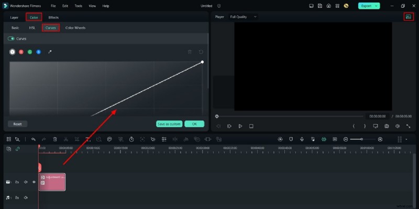Image resolution: width=419 pixels, height=209 pixels.
Task: Open the View menu
Action: click(92, 6)
